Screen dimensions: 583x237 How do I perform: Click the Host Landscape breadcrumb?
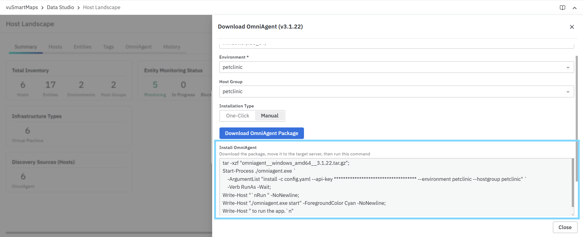(x=102, y=7)
